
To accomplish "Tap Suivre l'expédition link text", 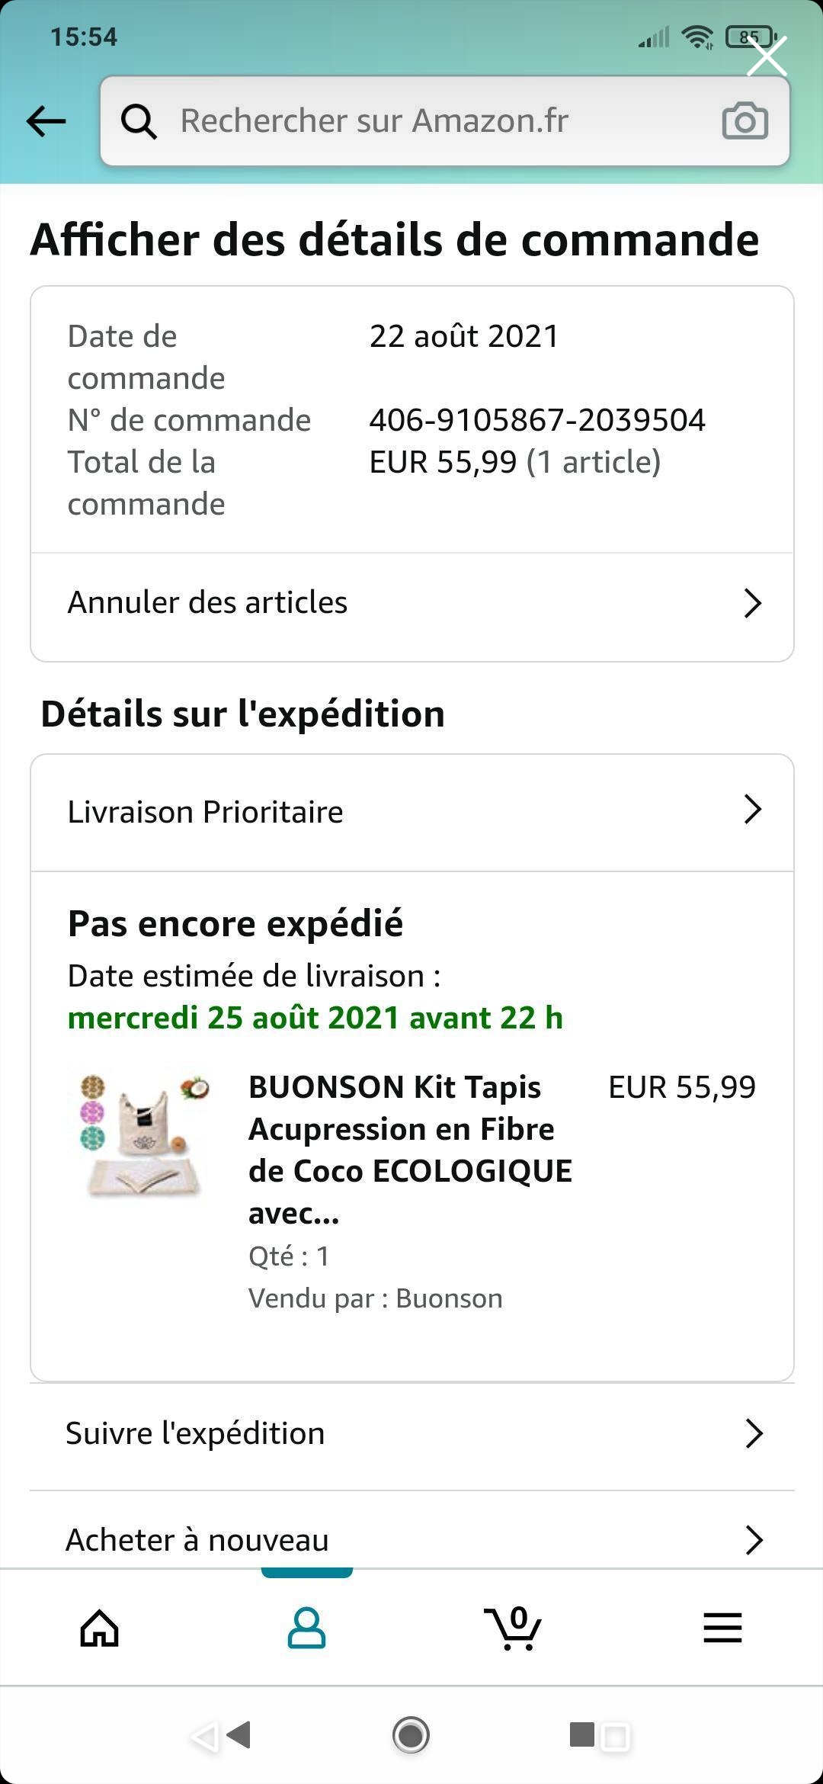I will 195,1433.
